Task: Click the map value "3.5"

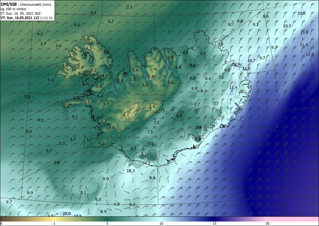Action: point(132,79)
